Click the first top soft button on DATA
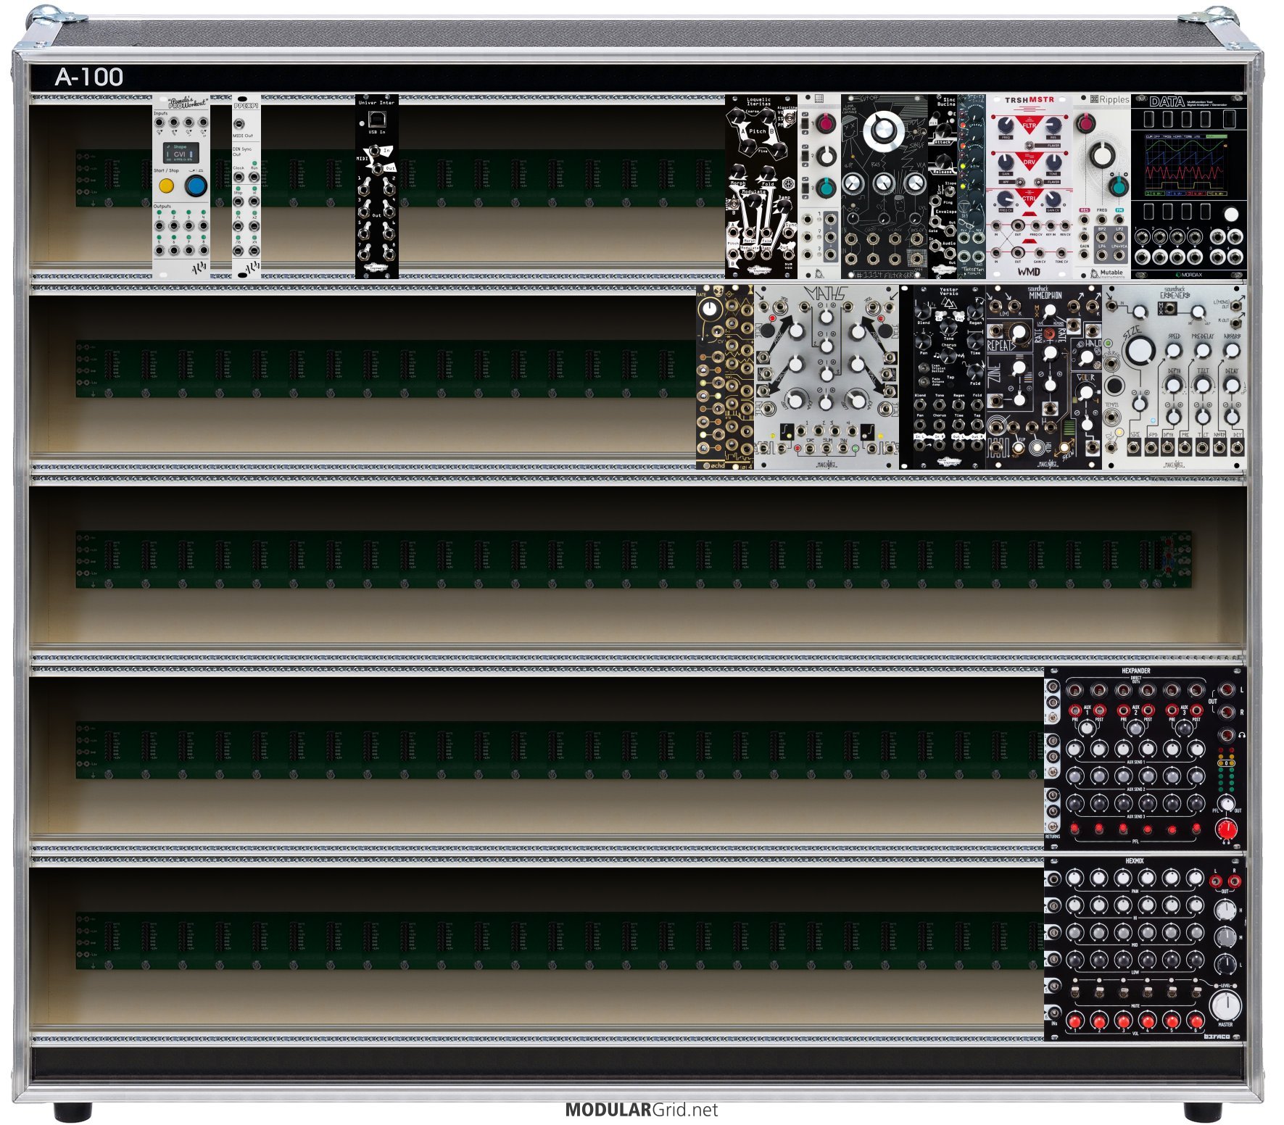 point(1149,119)
